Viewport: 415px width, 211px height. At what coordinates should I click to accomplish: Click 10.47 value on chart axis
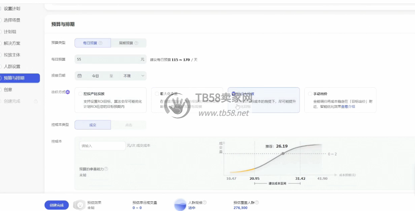231,179
